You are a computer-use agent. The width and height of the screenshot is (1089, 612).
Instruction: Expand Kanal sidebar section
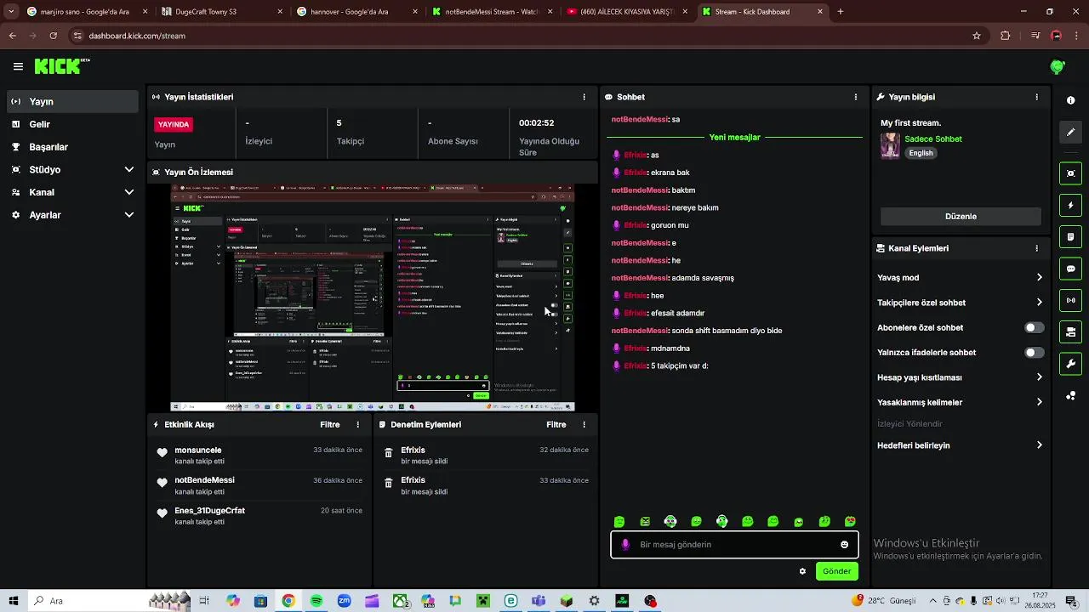[x=71, y=192]
